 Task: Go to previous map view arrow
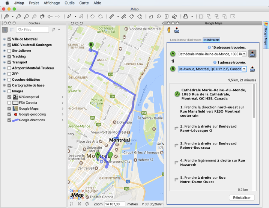tap(50, 17)
